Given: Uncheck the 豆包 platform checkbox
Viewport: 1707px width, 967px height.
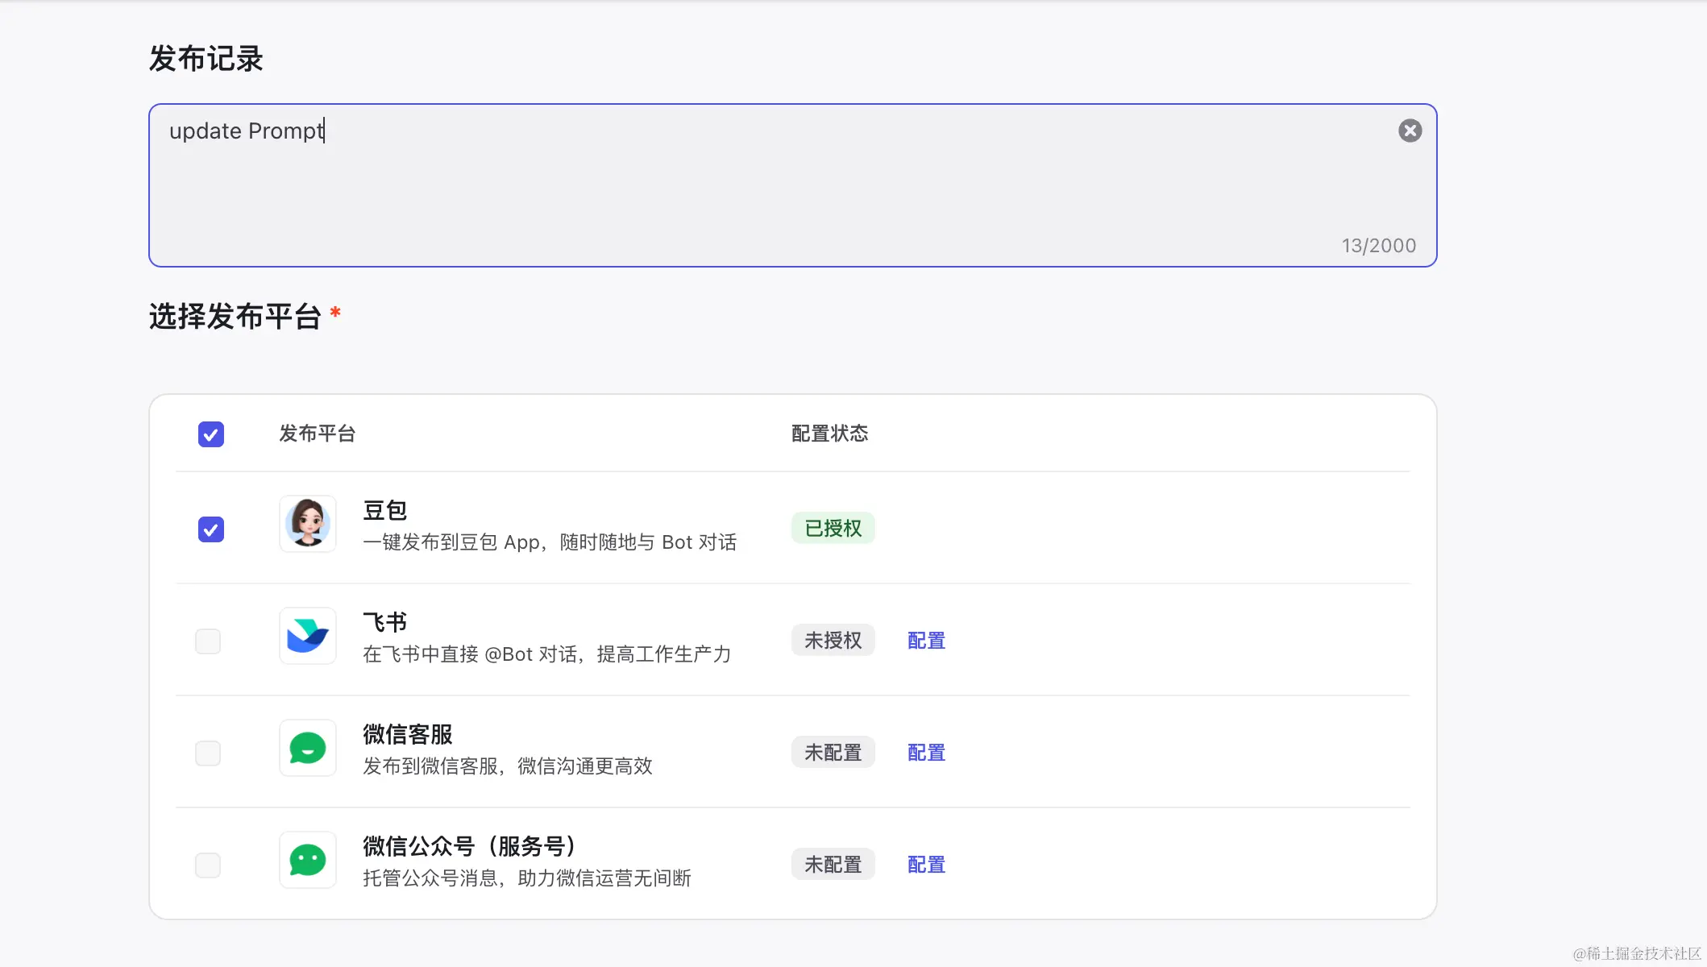Looking at the screenshot, I should point(211,529).
